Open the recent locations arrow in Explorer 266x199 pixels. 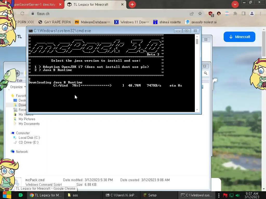(x=22, y=73)
